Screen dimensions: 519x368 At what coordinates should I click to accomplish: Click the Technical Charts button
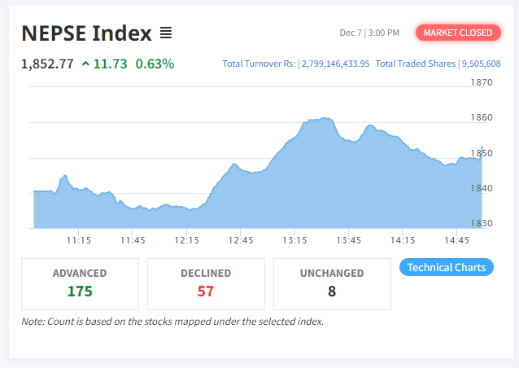tap(447, 267)
